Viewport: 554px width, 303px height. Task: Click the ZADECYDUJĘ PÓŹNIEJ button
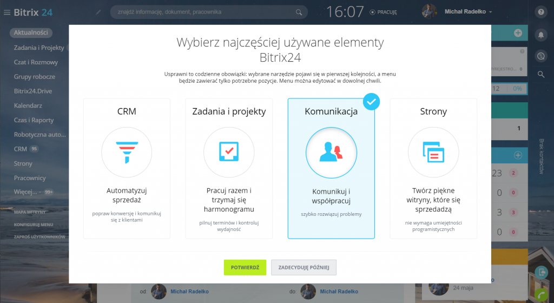(304, 267)
